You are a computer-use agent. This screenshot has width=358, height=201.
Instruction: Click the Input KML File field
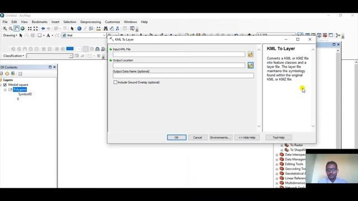click(179, 54)
